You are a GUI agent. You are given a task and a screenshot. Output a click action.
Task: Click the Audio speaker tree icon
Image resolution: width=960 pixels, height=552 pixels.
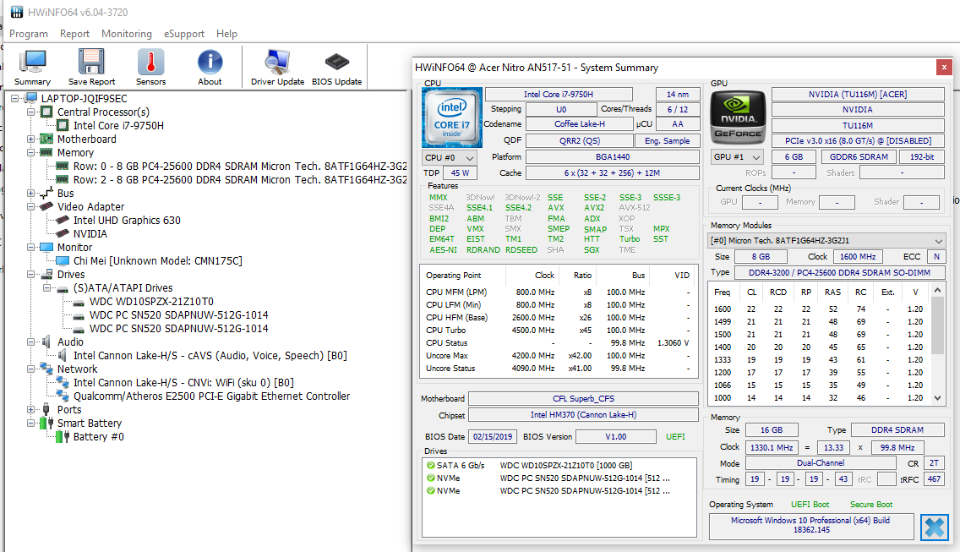(x=46, y=342)
